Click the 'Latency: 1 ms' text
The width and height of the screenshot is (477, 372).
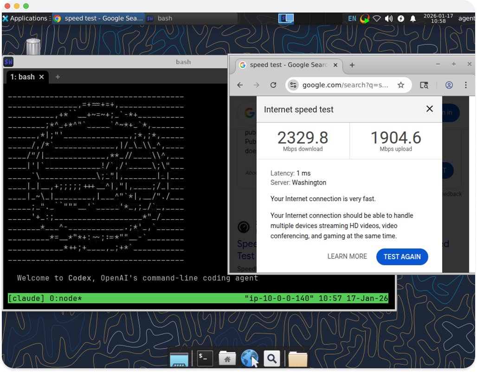[x=290, y=173]
